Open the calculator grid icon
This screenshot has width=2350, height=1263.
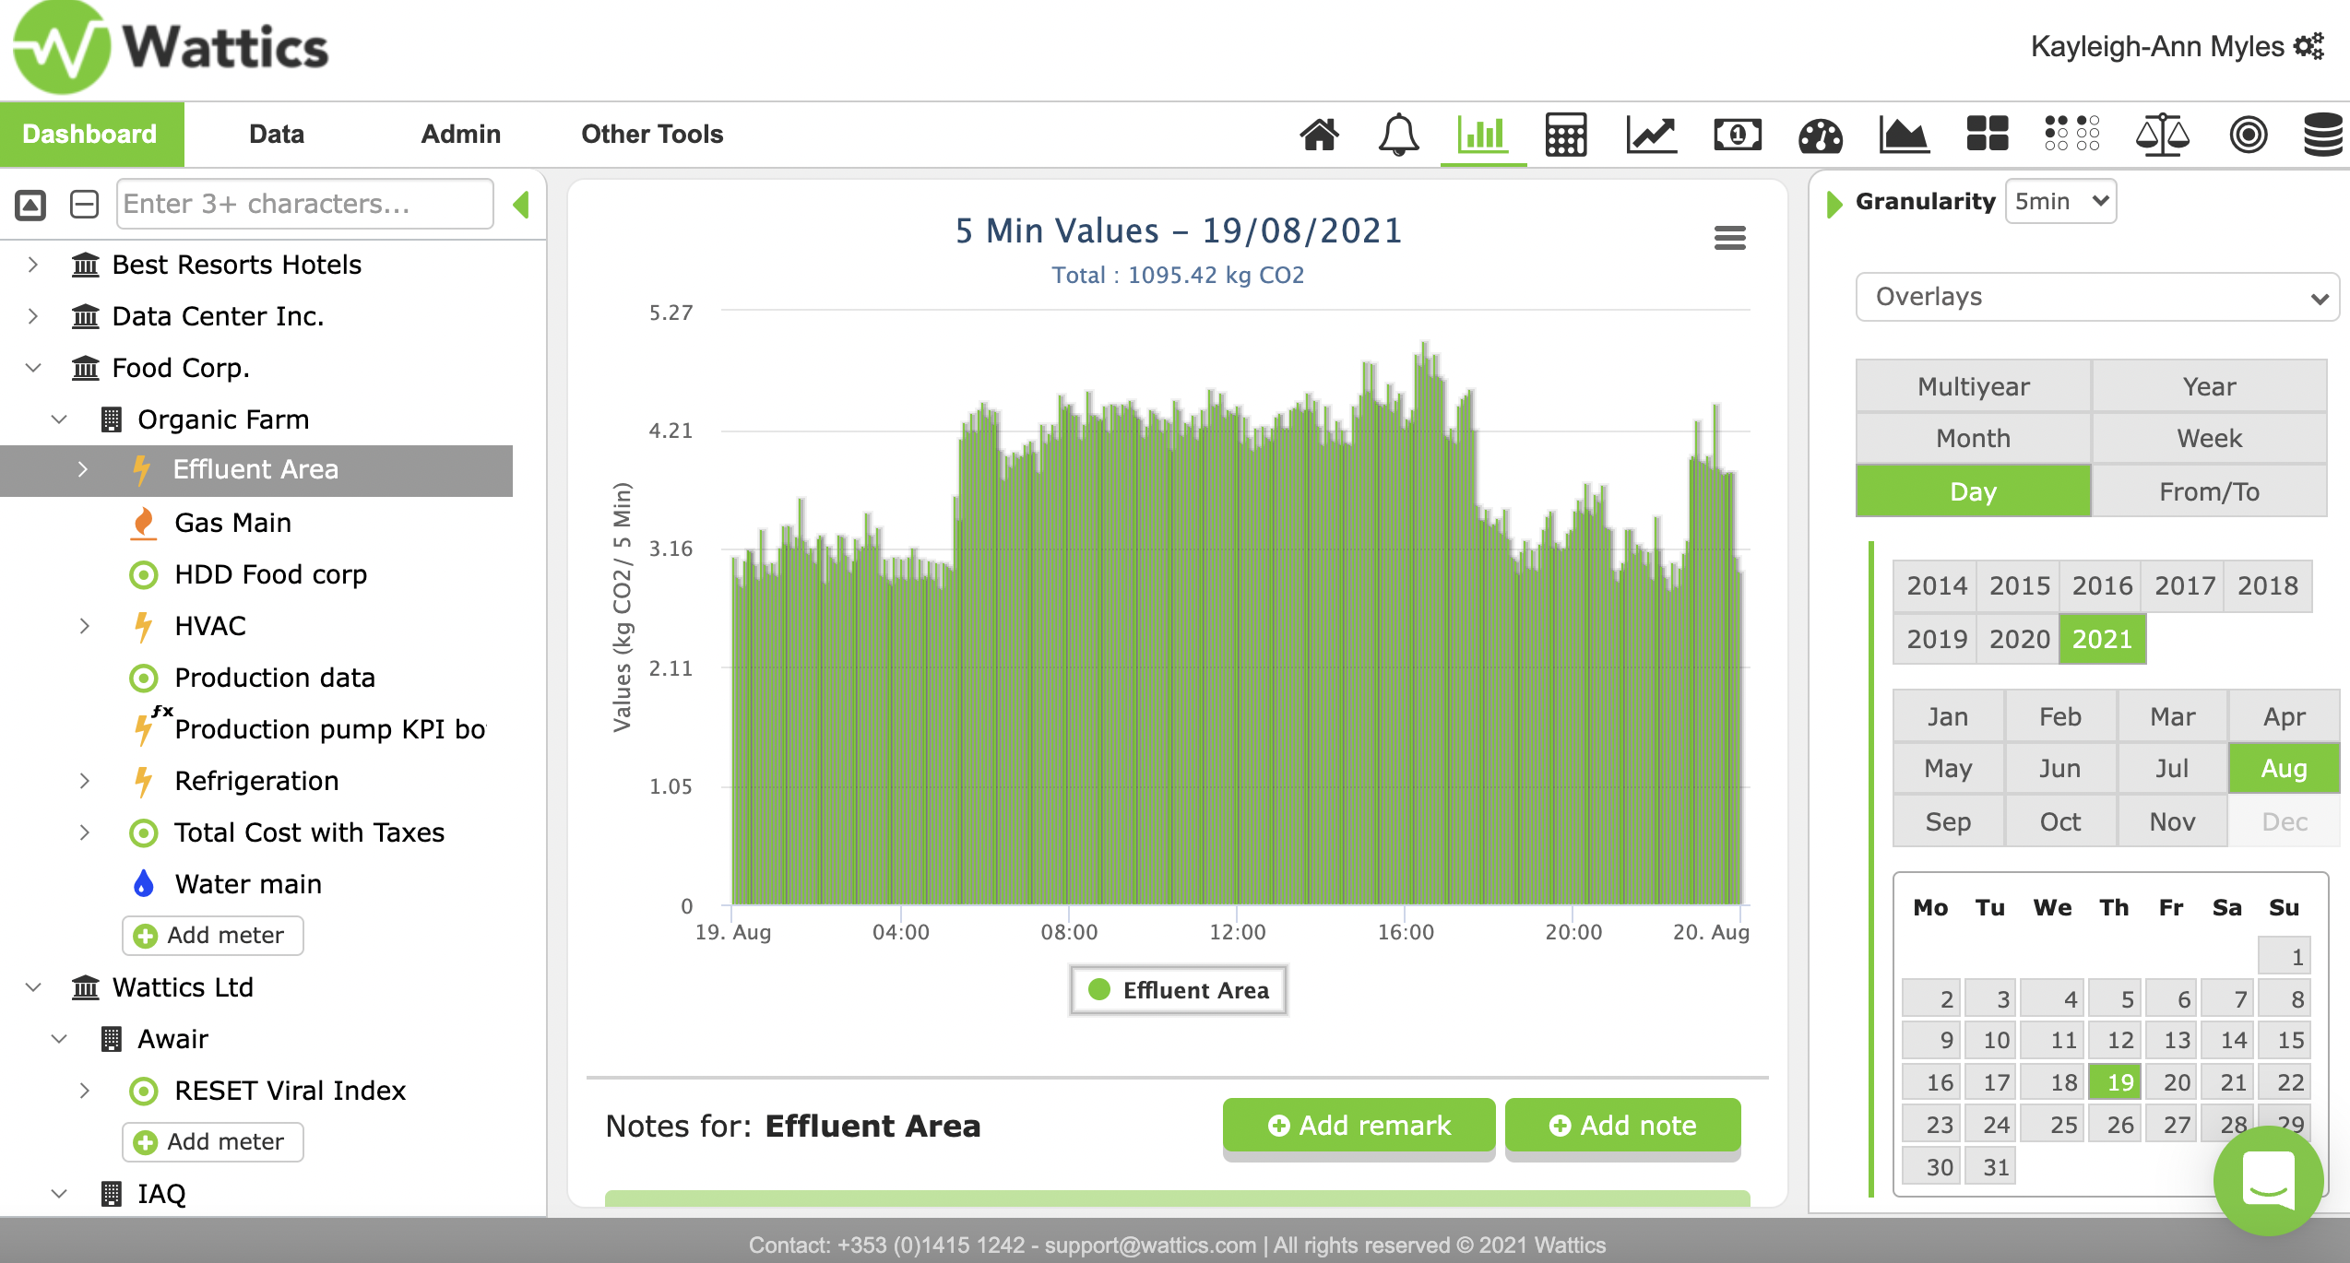pos(1565,135)
